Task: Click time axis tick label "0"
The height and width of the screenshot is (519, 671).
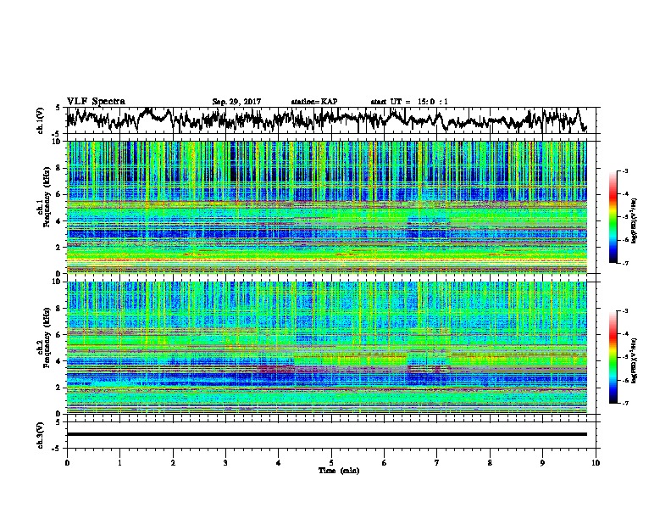Action: pos(67,463)
